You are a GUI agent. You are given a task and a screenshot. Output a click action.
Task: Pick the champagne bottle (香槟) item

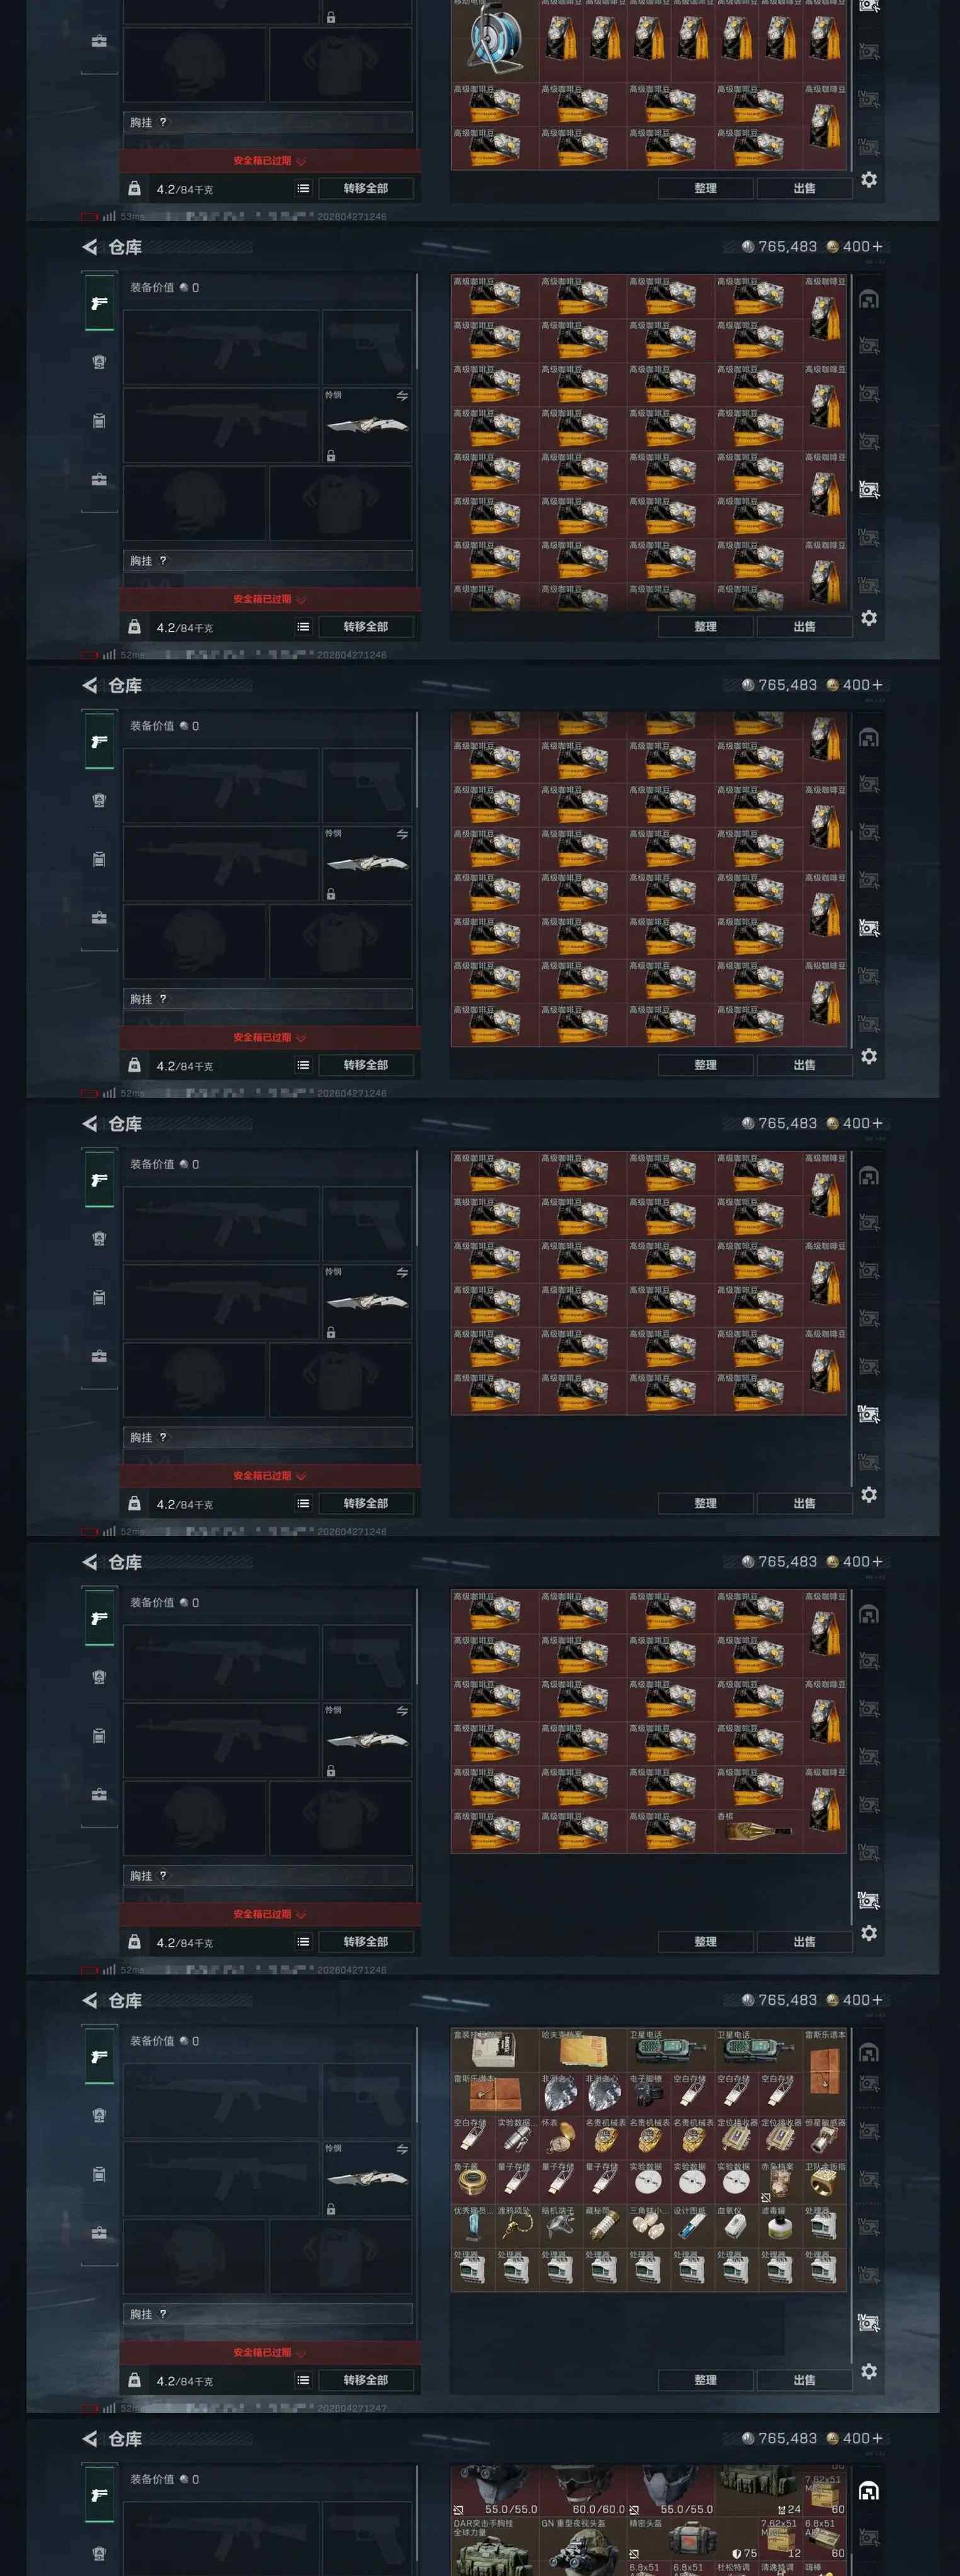[x=759, y=1831]
